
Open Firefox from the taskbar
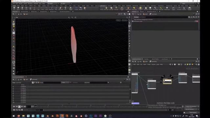tap(19, 116)
